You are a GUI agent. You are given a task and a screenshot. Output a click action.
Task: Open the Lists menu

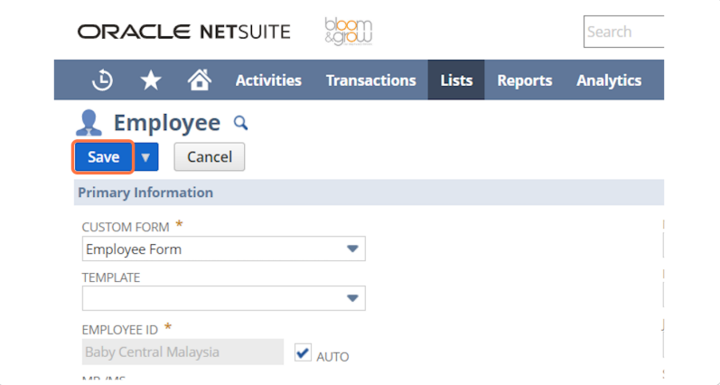456,80
